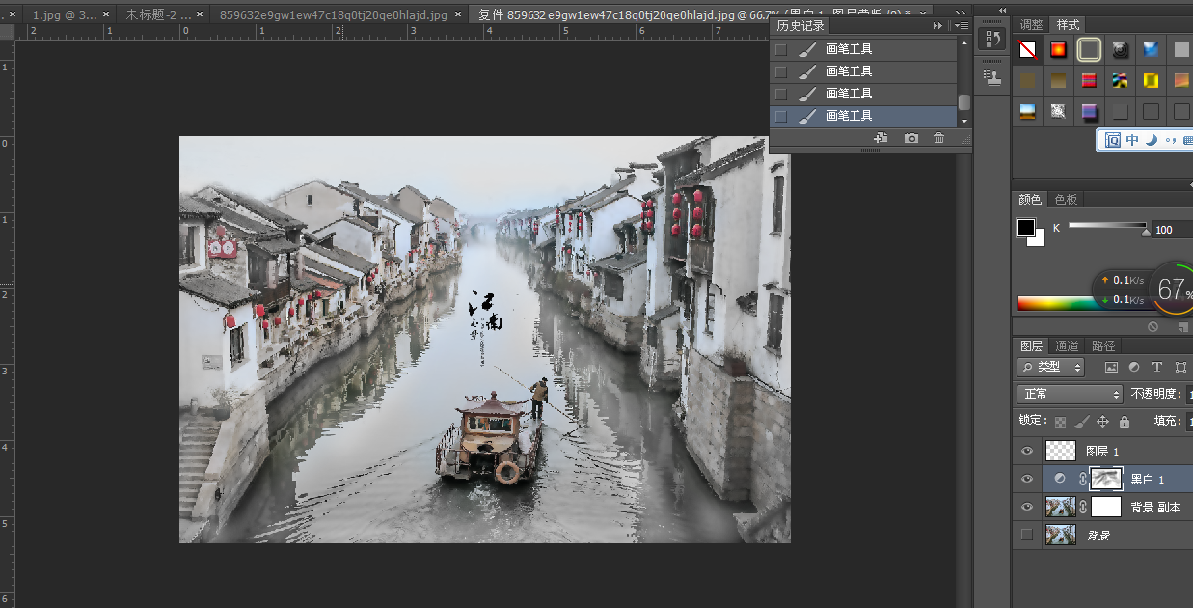Screen dimensions: 1193x608
Task: Hide the 黑白 1 adjustment layer
Action: 1027,479
